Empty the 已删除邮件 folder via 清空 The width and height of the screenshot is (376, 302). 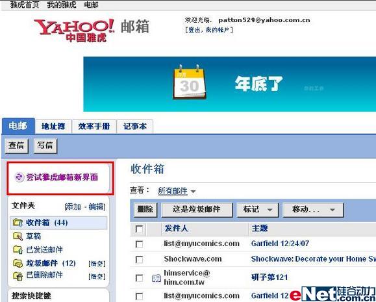(x=97, y=277)
